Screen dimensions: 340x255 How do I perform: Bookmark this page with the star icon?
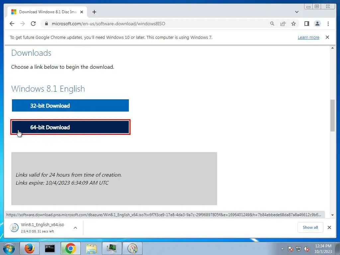294,24
